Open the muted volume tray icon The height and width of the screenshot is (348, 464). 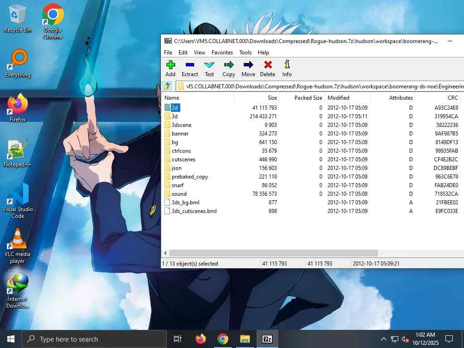tap(405, 339)
